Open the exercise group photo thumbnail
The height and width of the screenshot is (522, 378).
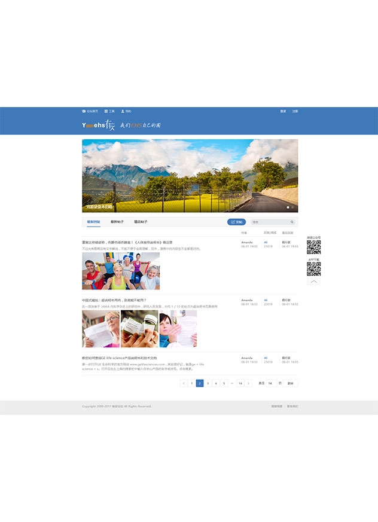121,271
